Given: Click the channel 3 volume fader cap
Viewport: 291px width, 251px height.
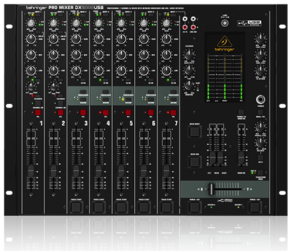Looking at the screenshot, I should pos(76,171).
